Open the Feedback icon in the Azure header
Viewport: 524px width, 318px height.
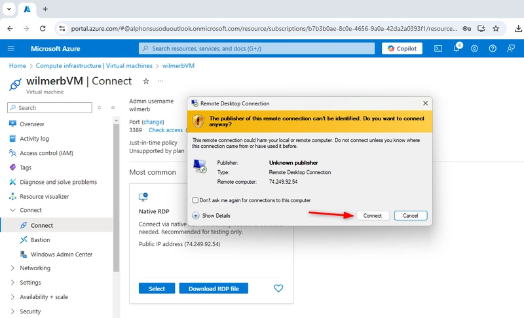(511, 48)
